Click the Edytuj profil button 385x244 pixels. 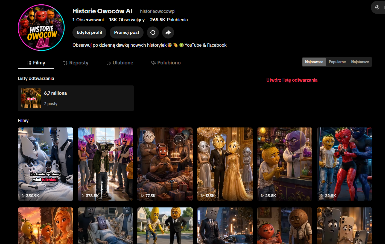89,32
